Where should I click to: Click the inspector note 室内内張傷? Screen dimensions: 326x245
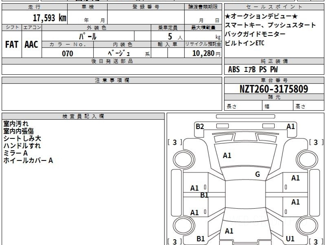click(18, 131)
